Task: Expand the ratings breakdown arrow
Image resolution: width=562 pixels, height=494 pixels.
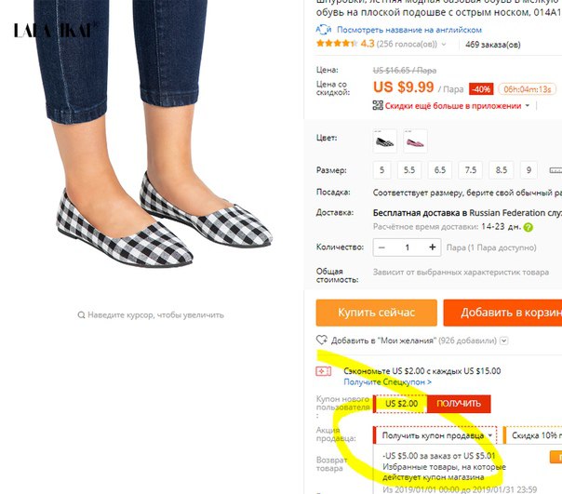Action: tap(444, 45)
